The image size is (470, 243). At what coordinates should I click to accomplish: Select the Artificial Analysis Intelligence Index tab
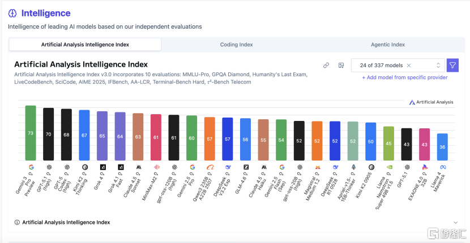coord(85,45)
